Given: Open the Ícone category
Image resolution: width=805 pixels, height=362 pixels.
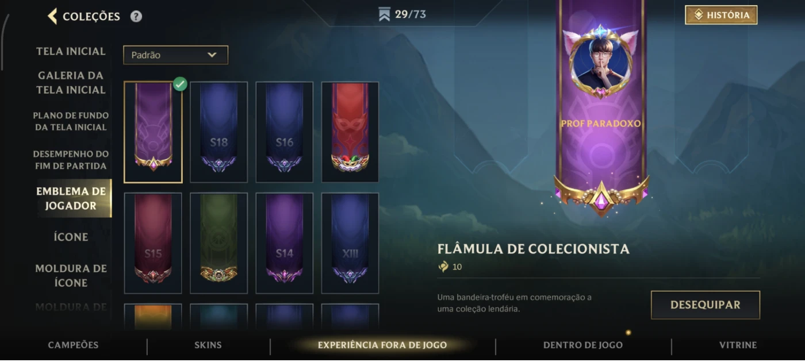Looking at the screenshot, I should (x=71, y=237).
